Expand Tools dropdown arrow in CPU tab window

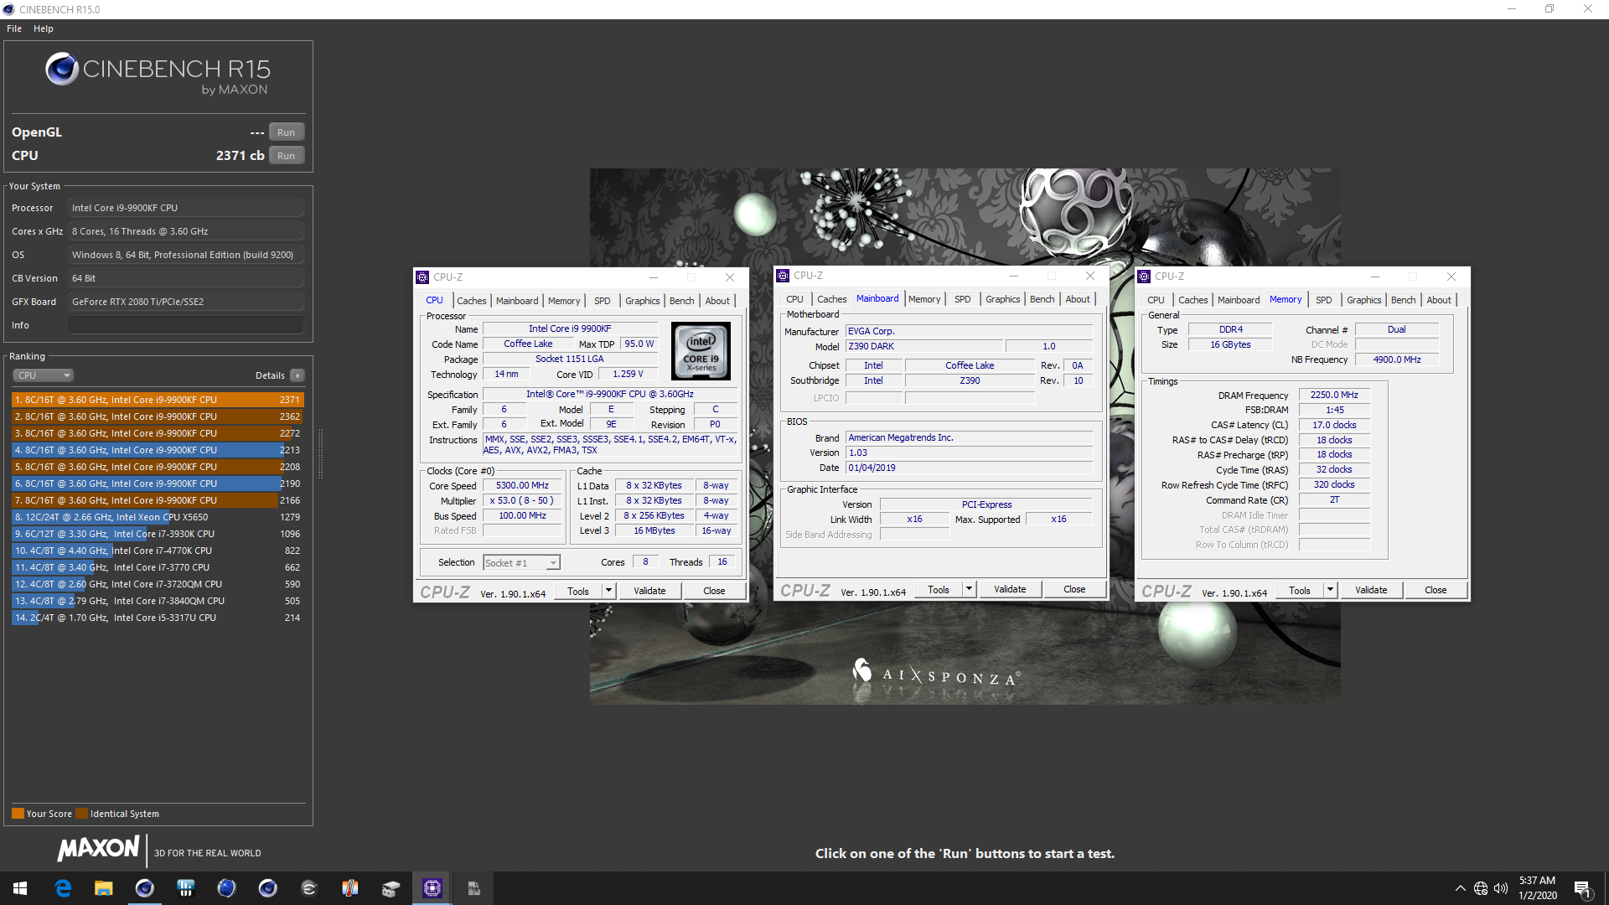point(608,591)
